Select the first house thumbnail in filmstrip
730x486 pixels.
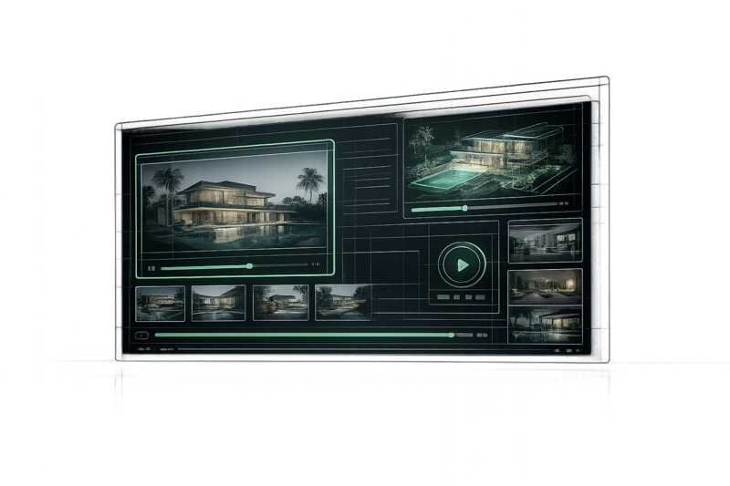(x=160, y=304)
